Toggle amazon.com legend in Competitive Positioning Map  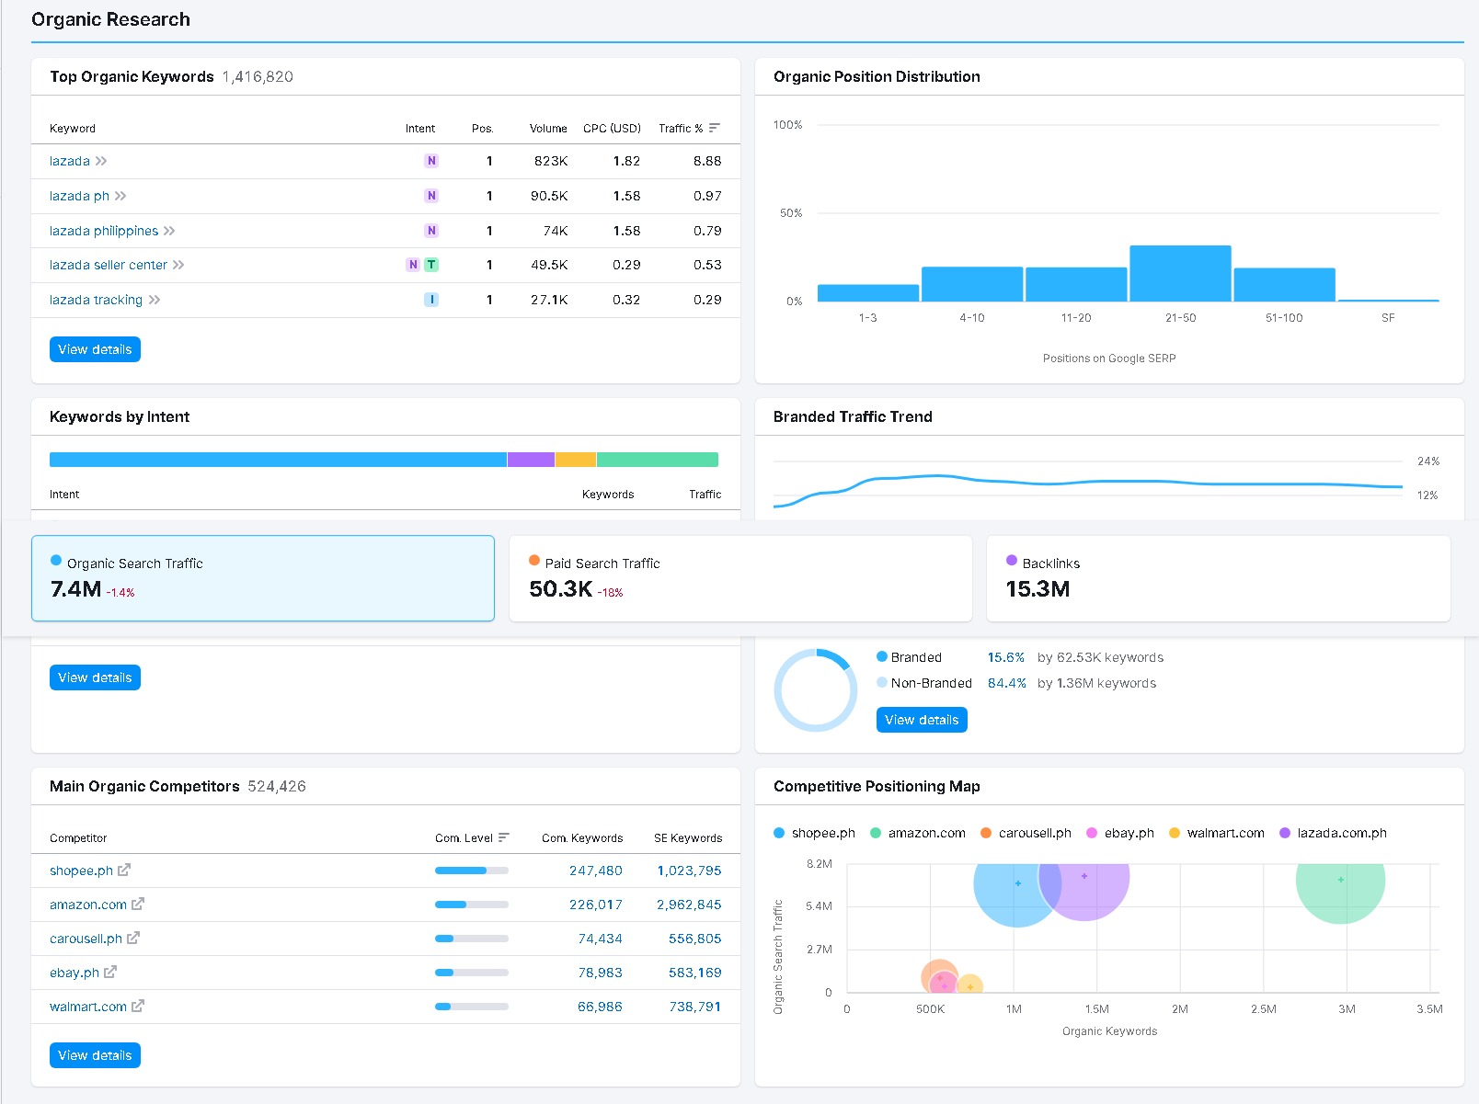[918, 833]
